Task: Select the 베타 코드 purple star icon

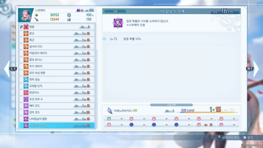Action: 26,106
